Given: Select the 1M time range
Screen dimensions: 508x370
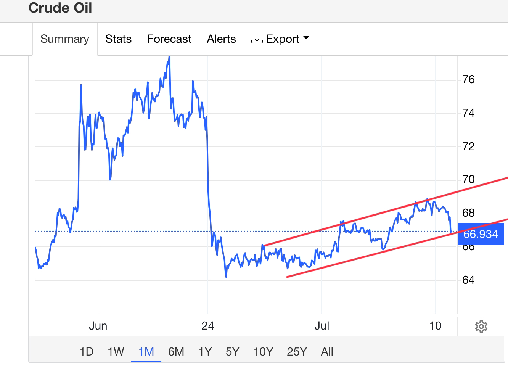Looking at the screenshot, I should pos(146,351).
